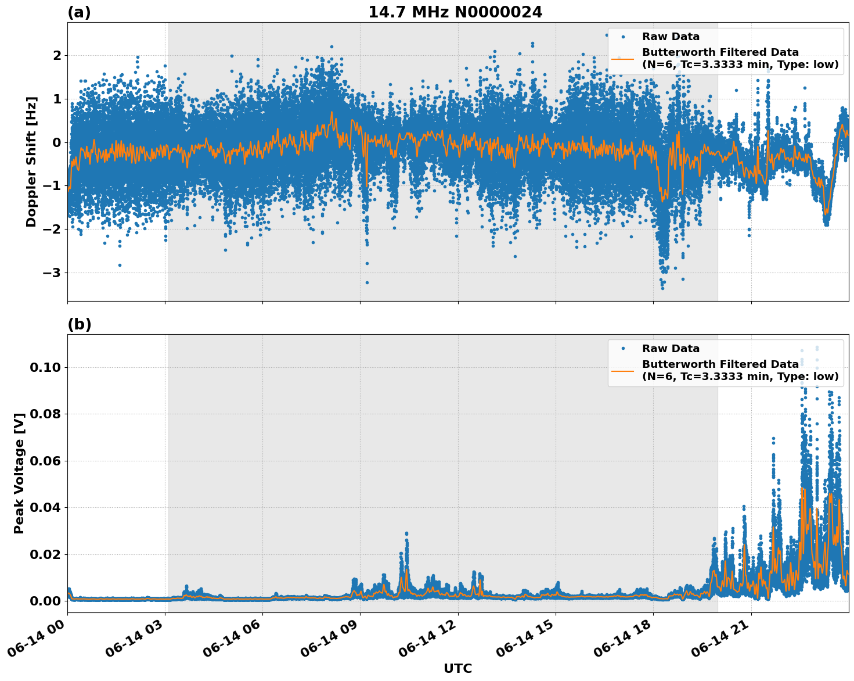Click the orange filtered-line symbol in panel (b) legend
854x681 pixels.
pyautogui.click(x=625, y=370)
